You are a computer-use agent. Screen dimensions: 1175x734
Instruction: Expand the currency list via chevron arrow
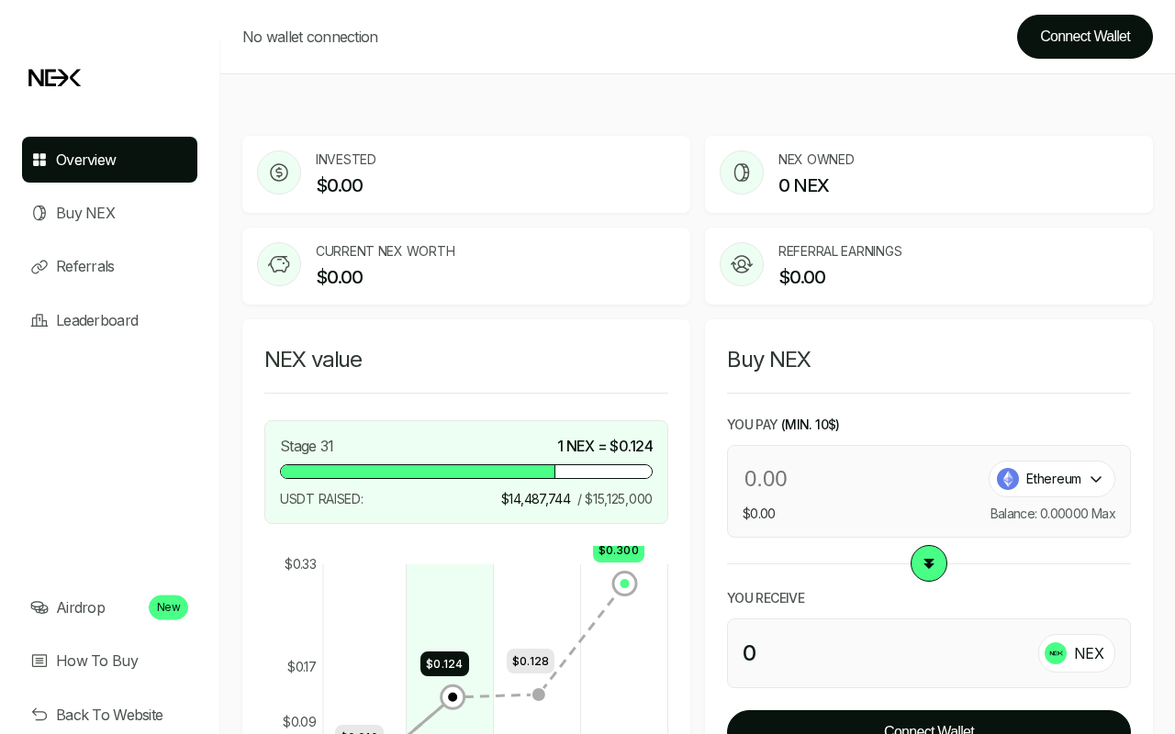coord(1096,479)
